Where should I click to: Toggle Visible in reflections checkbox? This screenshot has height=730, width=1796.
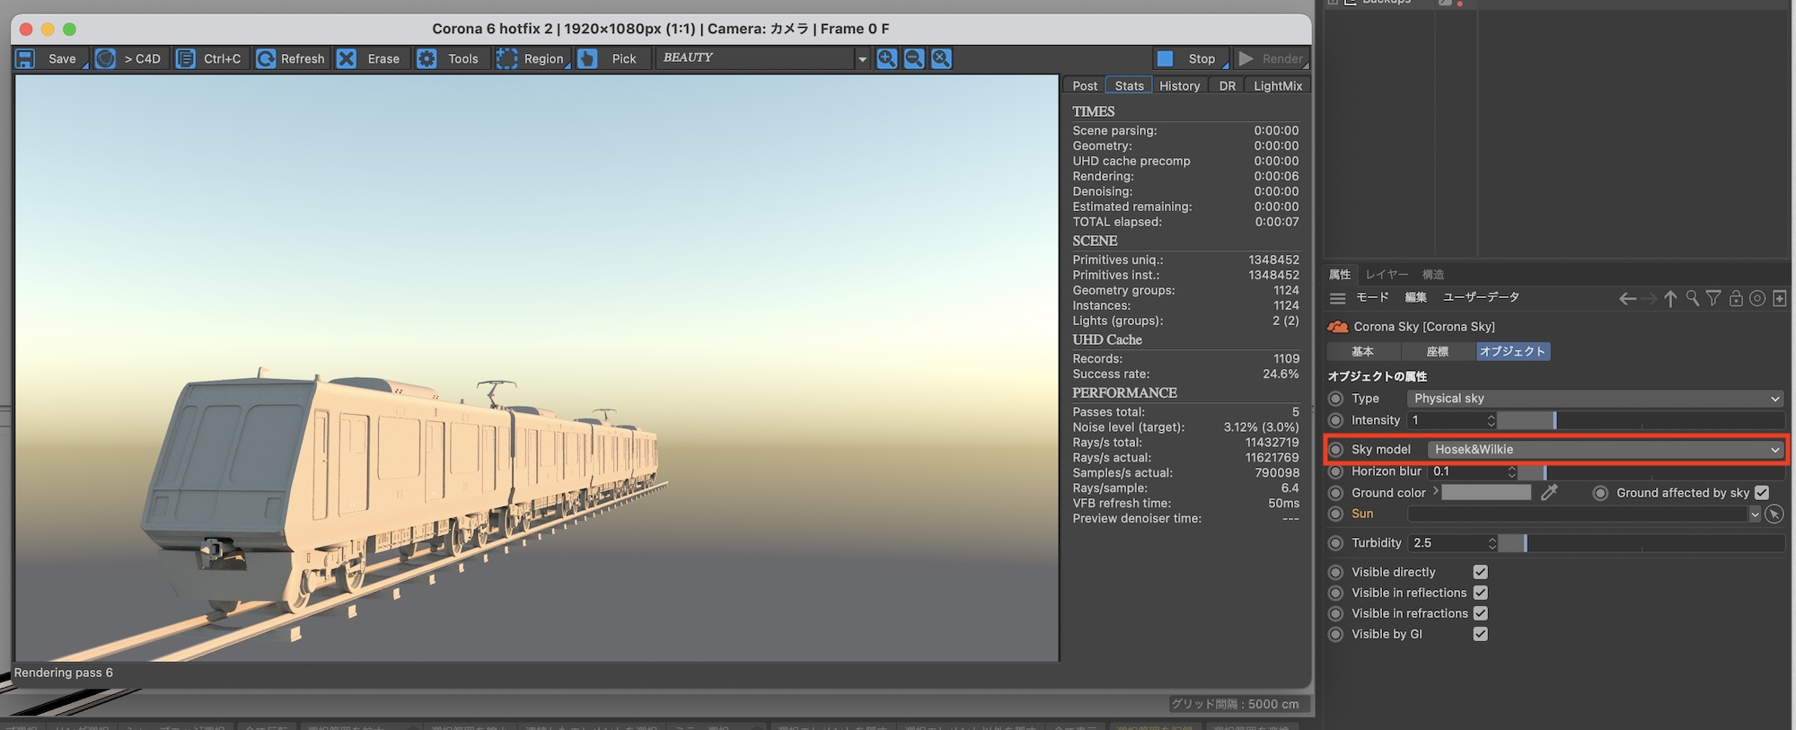[1481, 593]
